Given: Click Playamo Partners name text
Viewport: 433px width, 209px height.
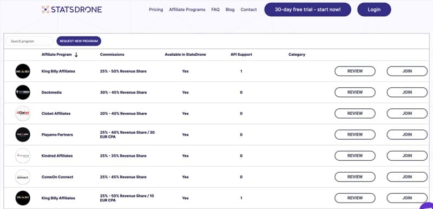Looking at the screenshot, I should click(57, 135).
